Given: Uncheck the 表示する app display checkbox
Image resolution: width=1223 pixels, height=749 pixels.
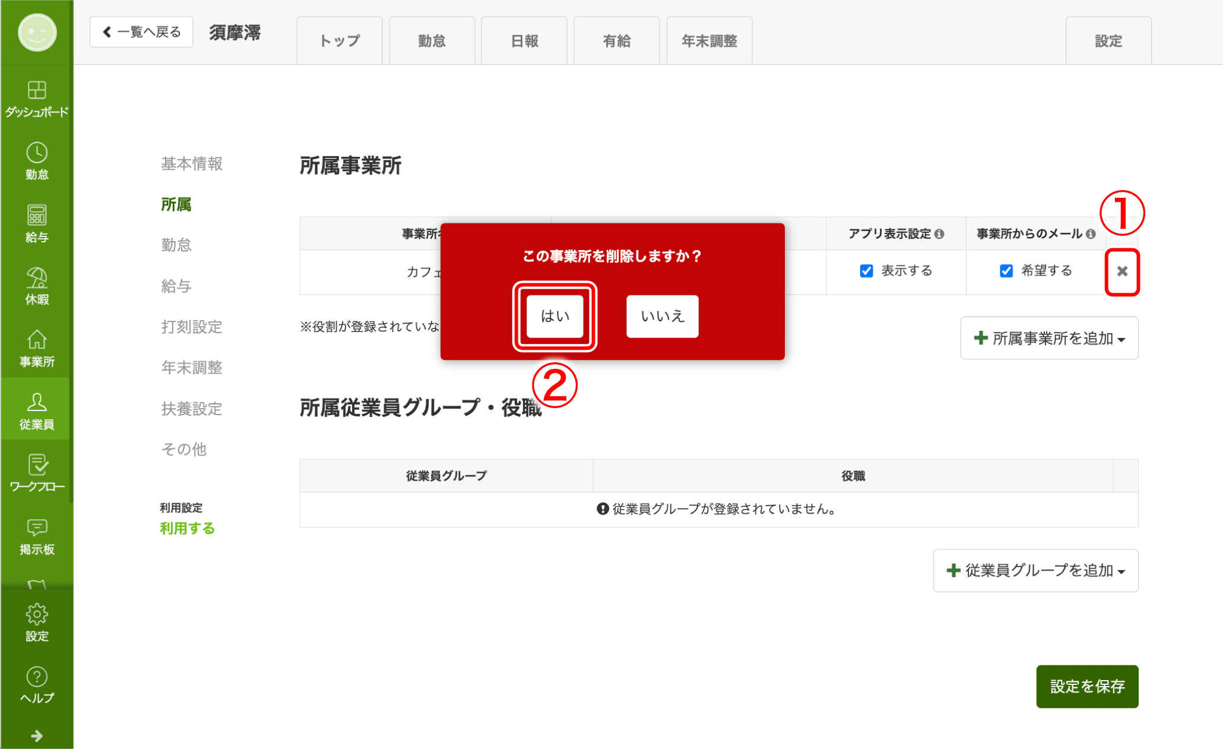Looking at the screenshot, I should pos(866,271).
